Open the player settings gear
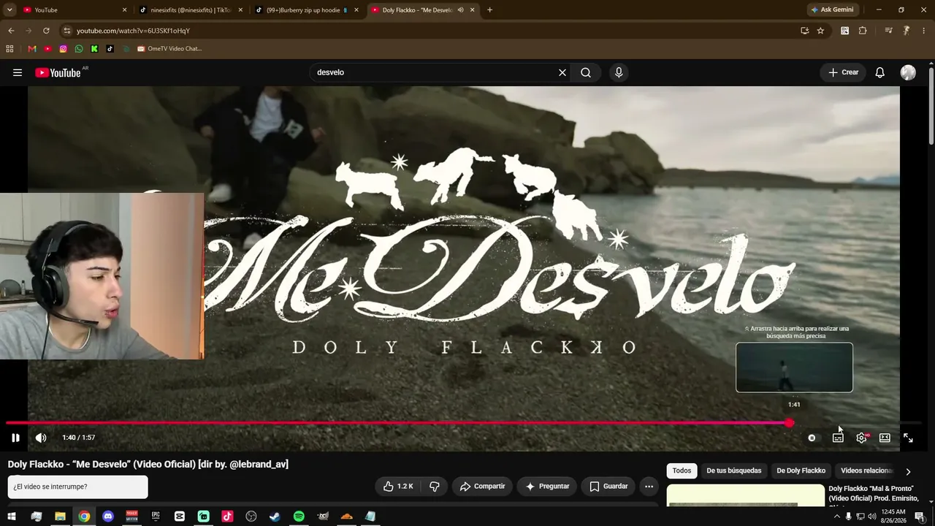935x526 pixels. [x=862, y=438]
